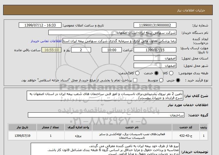219x155 pixels.
Task: Click the response deadline date 1399/07/15
Action: [155, 50]
